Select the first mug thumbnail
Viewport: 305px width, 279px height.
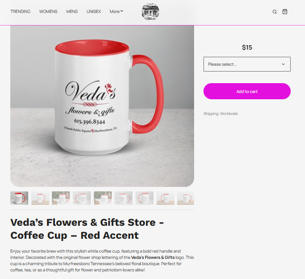pyautogui.click(x=19, y=198)
